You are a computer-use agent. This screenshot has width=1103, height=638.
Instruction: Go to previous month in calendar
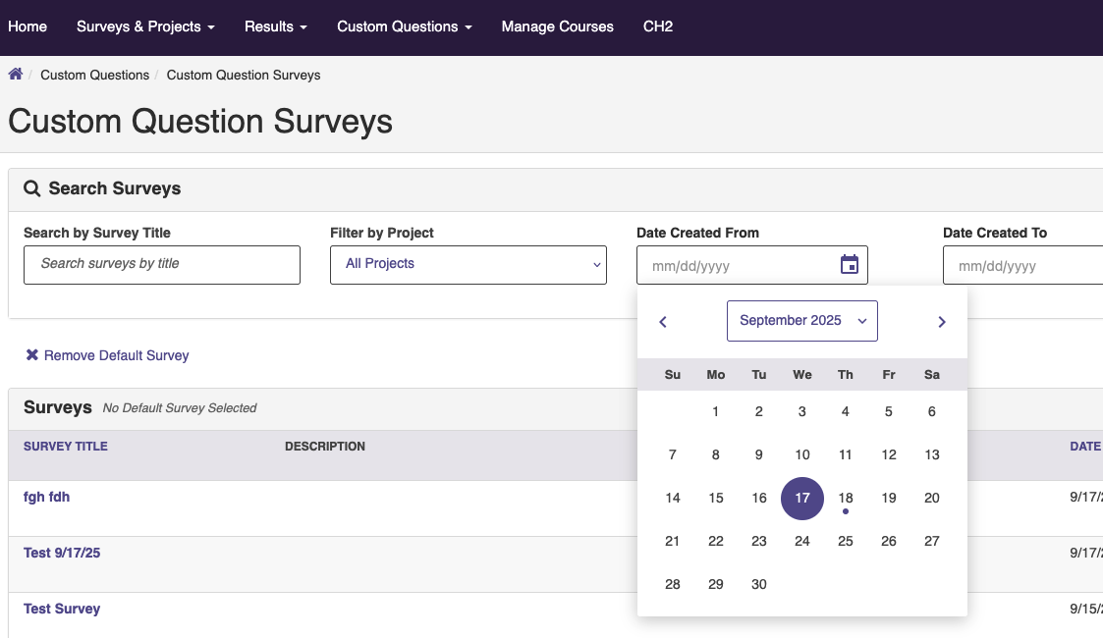[663, 322]
